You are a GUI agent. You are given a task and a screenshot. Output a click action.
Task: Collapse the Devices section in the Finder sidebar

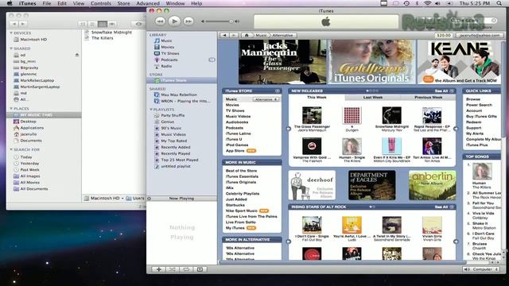(11, 33)
